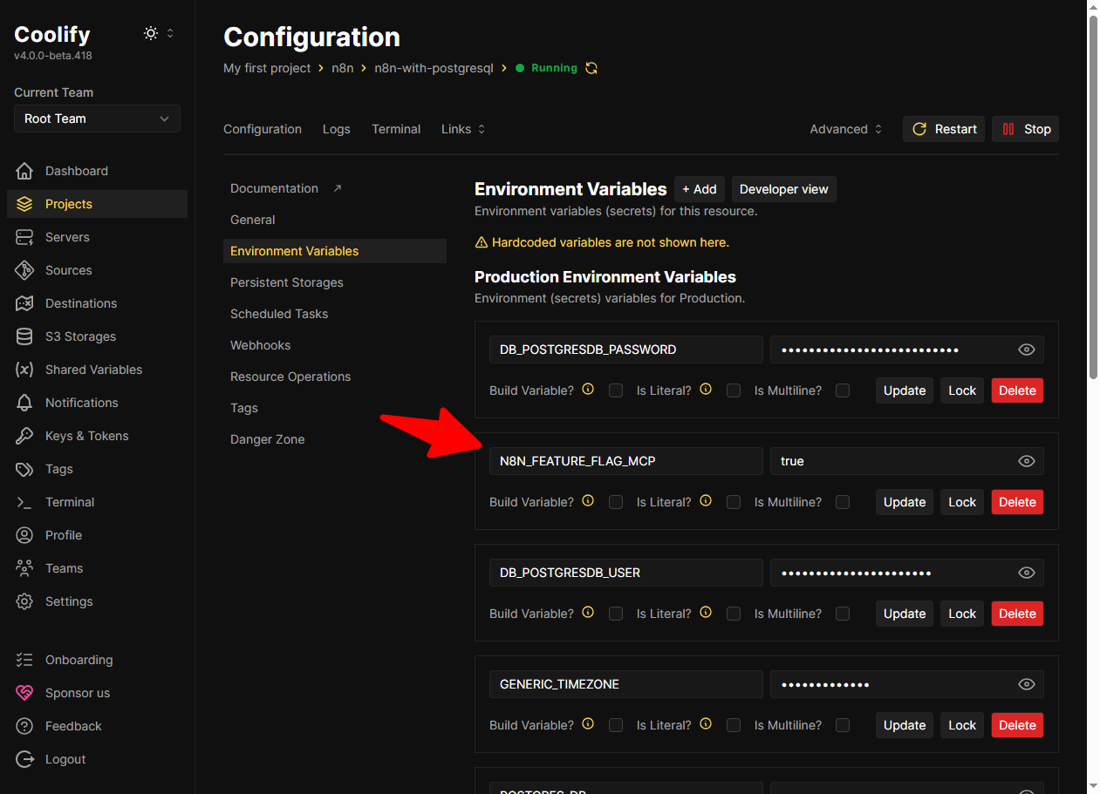Open Webhooks menu item
The width and height of the screenshot is (1100, 794).
click(x=335, y=345)
